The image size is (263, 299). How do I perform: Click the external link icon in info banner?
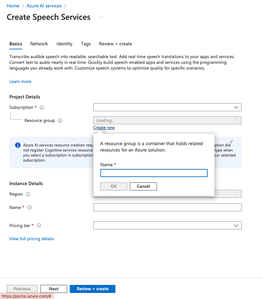pos(231,142)
